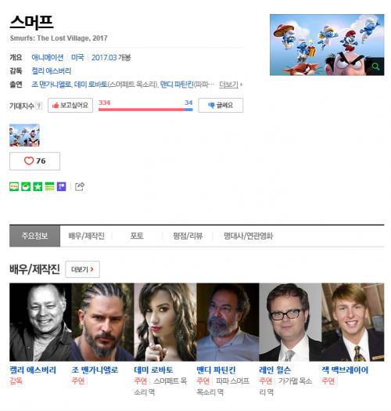Click the Naver cafe cup icon
The width and height of the screenshot is (391, 411).
click(x=26, y=186)
